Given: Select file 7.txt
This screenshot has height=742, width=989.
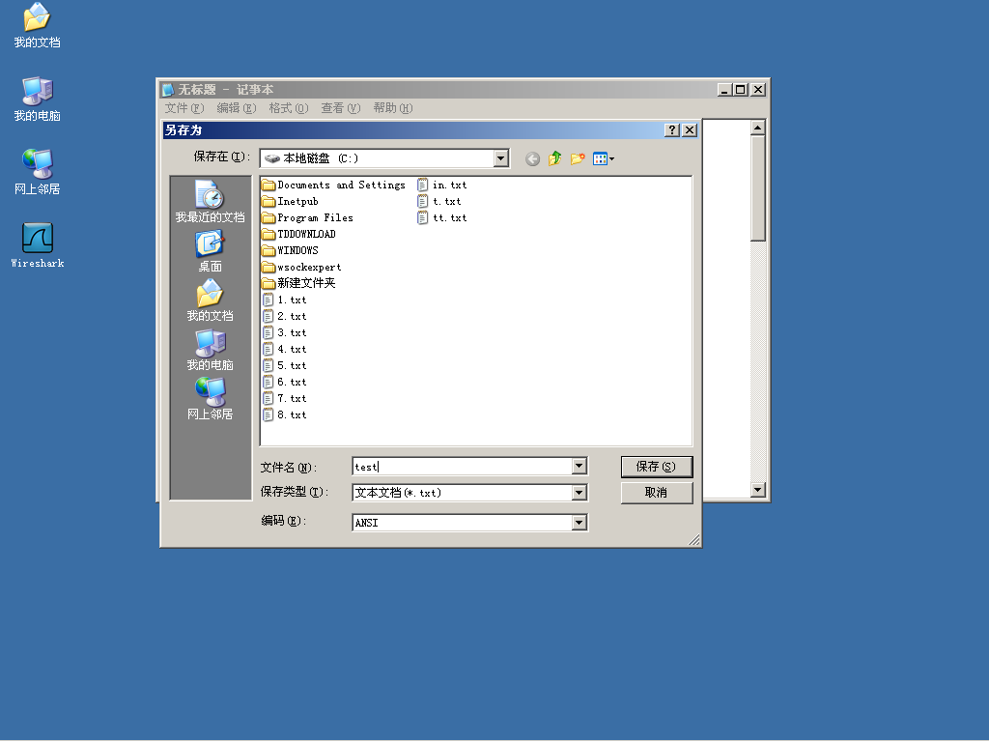Looking at the screenshot, I should [x=285, y=398].
